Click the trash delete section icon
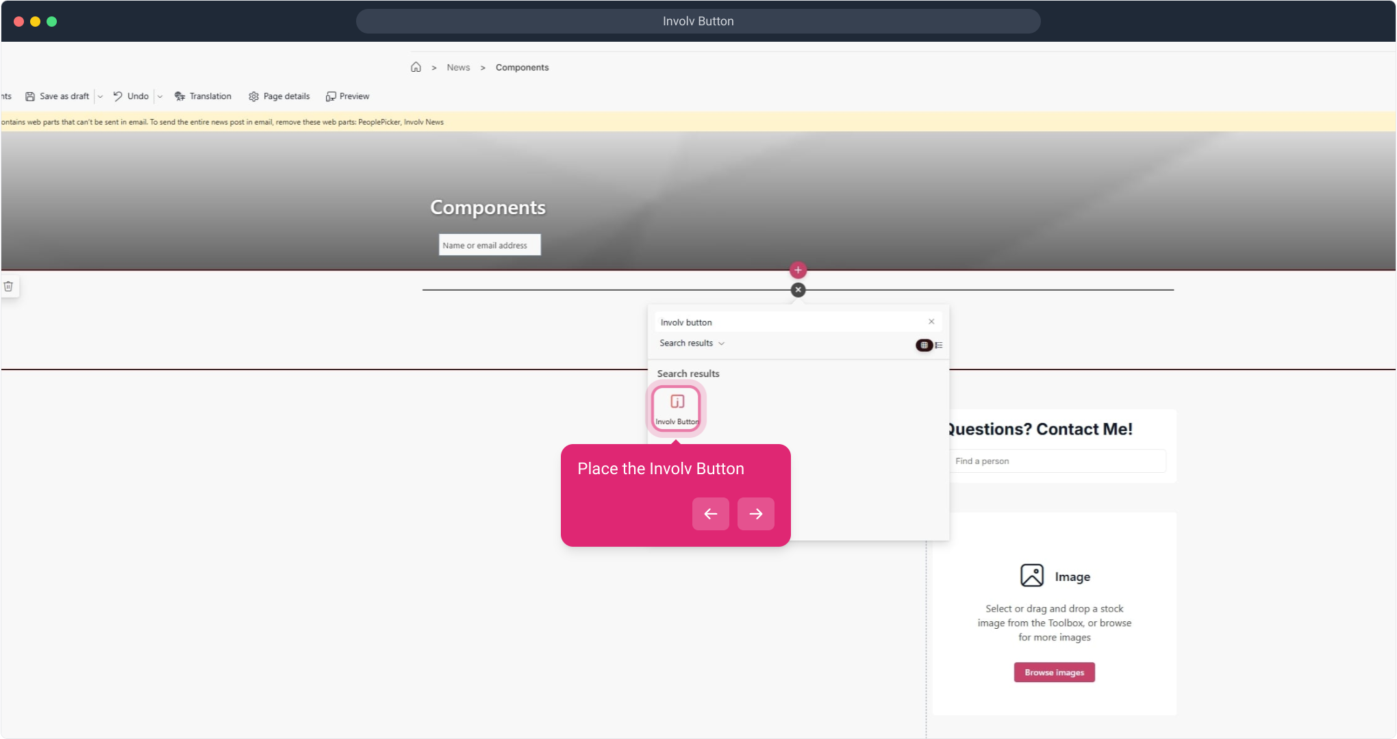Viewport: 1397px width, 739px height. (8, 287)
